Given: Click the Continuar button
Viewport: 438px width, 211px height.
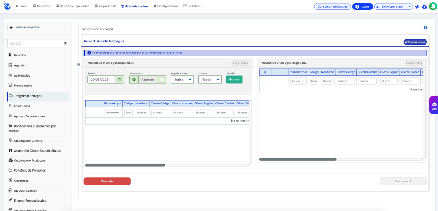Looking at the screenshot, I should 403,181.
